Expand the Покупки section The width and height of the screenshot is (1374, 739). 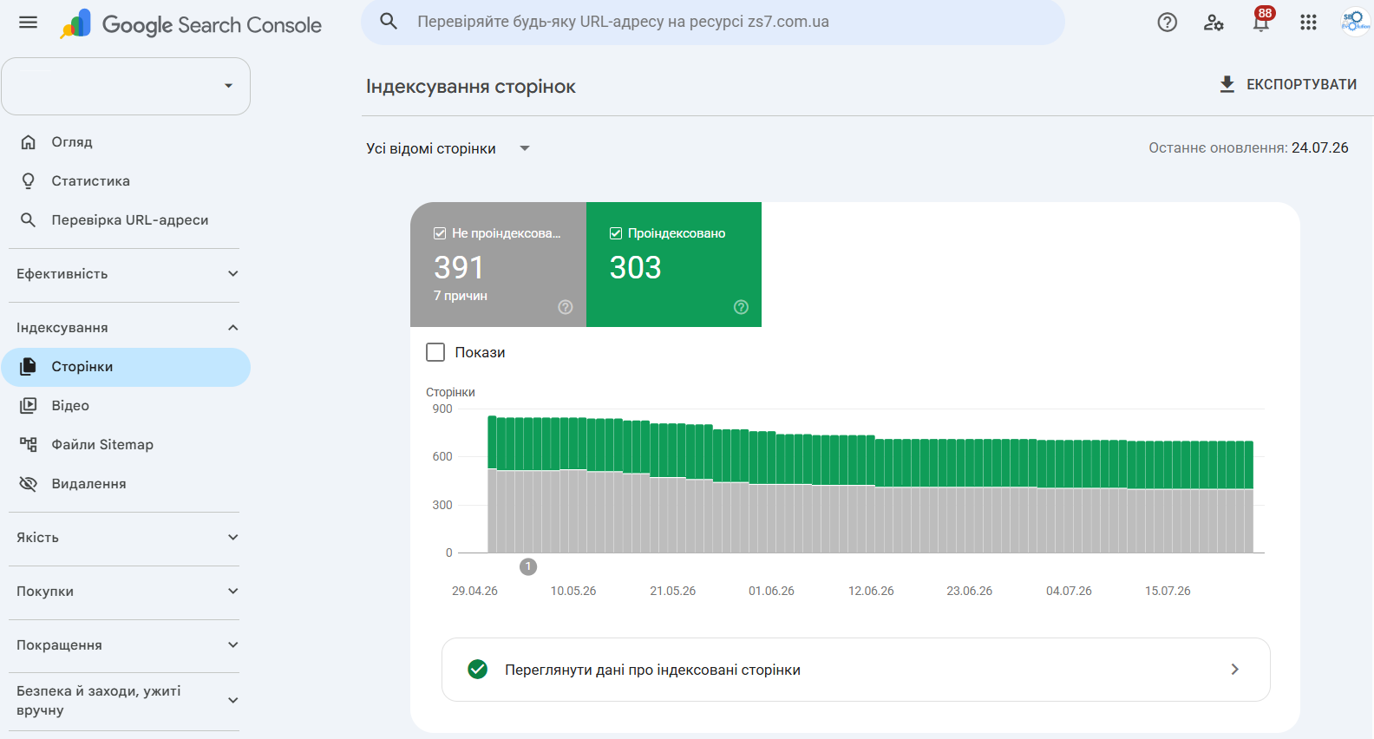(126, 592)
